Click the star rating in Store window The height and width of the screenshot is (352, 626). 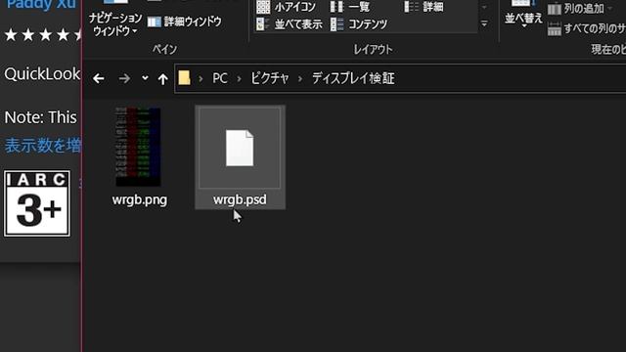tap(43, 35)
